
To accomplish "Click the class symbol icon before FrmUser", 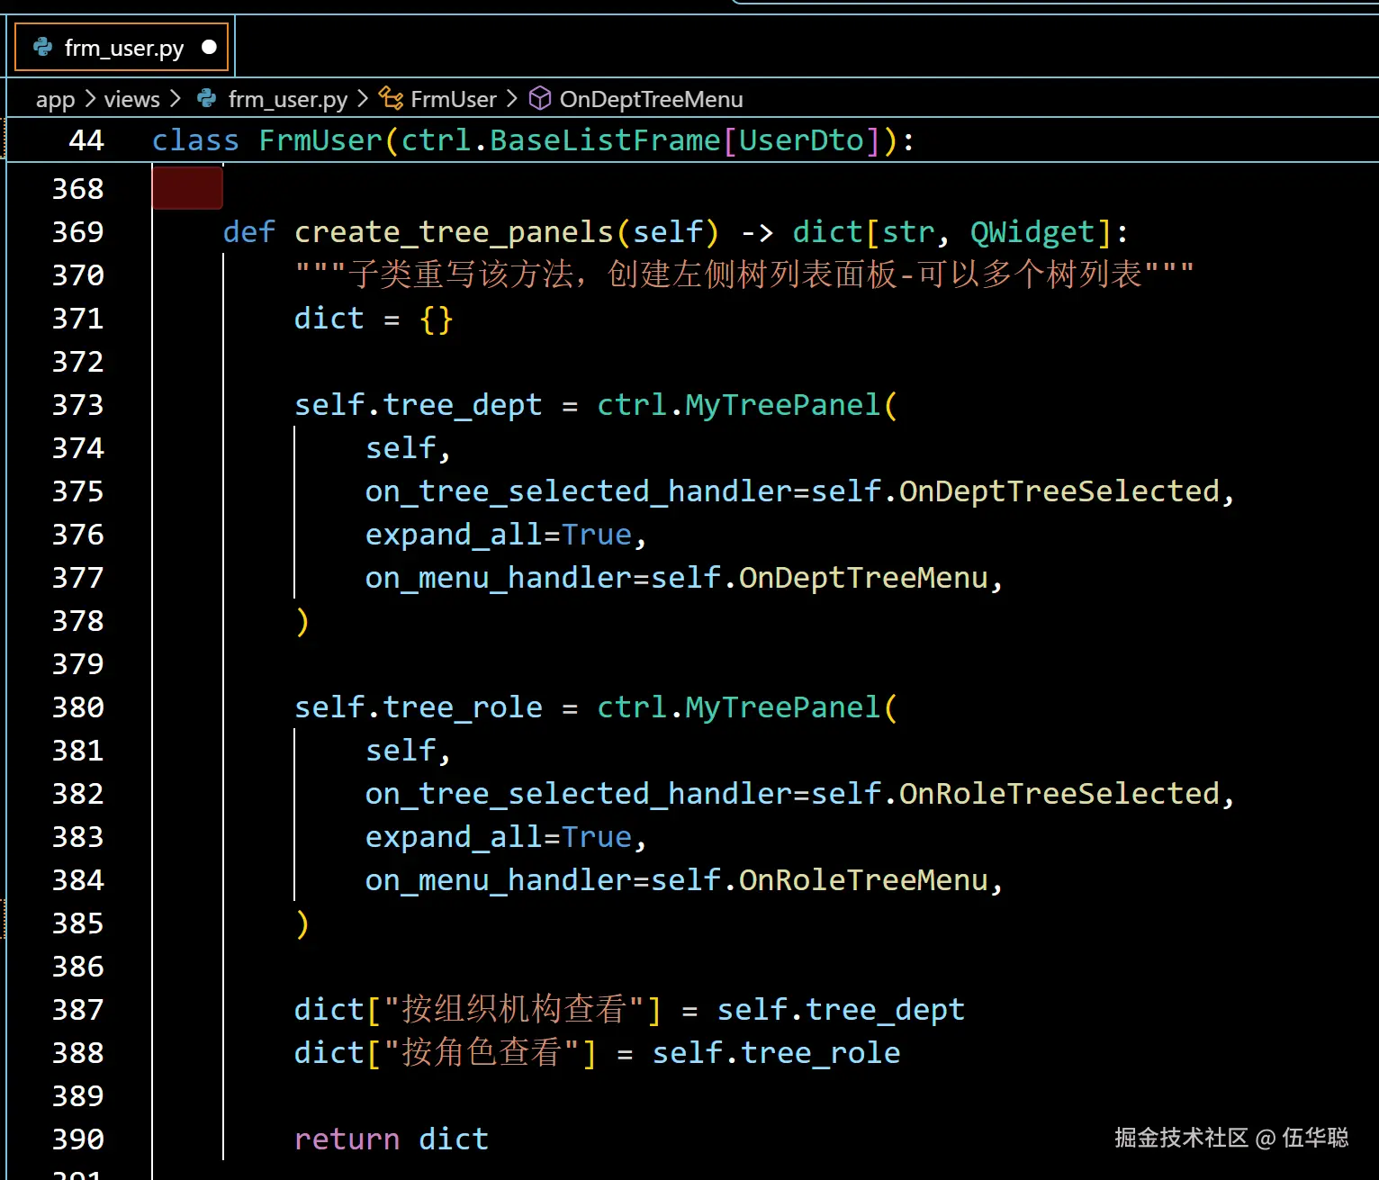I will [x=391, y=98].
